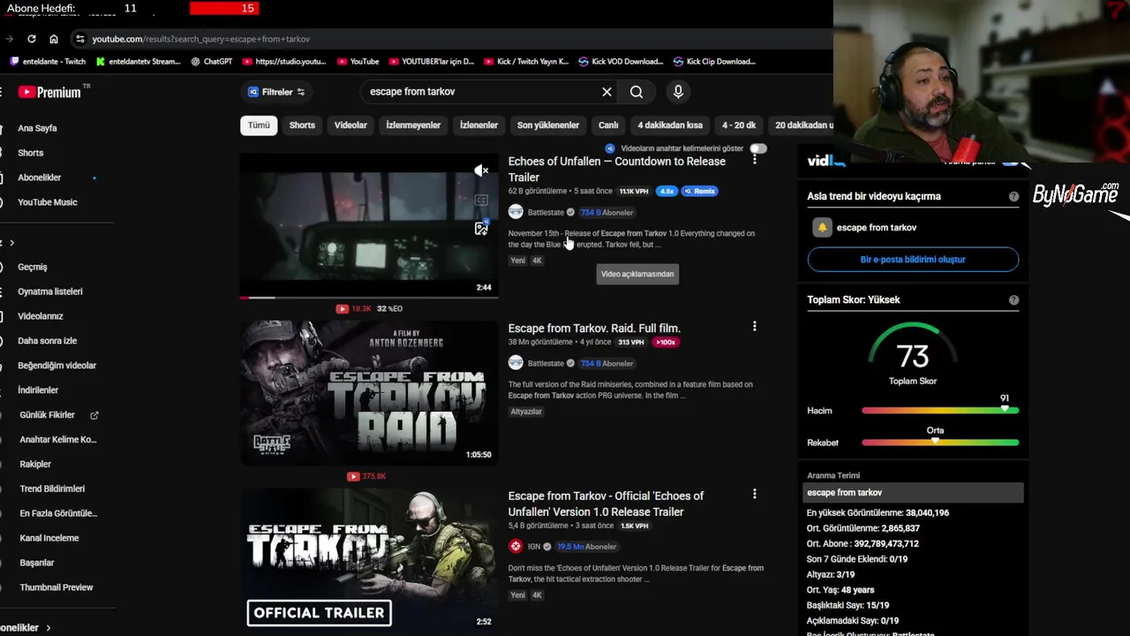This screenshot has width=1130, height=636.
Task: Select the Shorts filter chip
Action: click(302, 125)
